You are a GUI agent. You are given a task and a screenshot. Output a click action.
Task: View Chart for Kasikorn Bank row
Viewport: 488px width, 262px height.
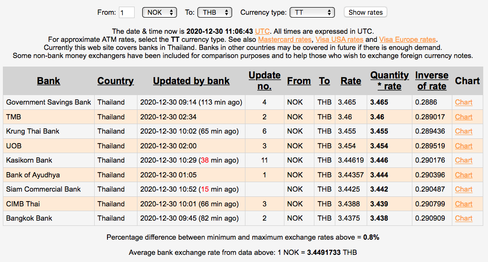(464, 160)
